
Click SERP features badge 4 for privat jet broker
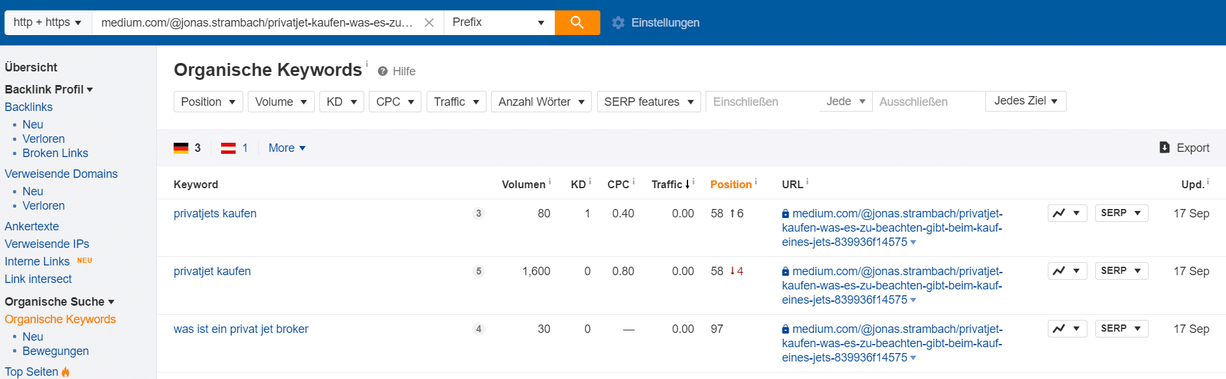[x=479, y=329]
